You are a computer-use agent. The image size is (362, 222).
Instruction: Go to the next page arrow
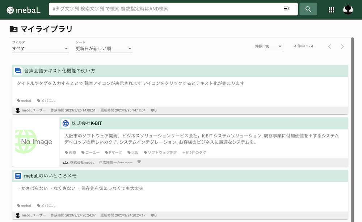(342, 47)
